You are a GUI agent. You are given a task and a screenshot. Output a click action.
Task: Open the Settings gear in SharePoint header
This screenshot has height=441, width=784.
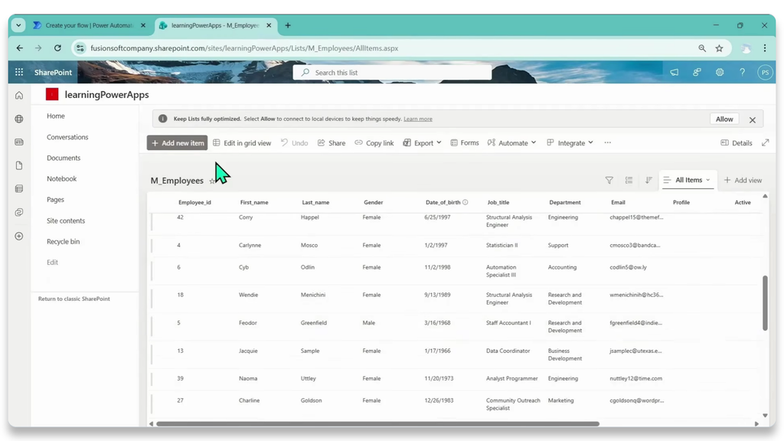(720, 72)
